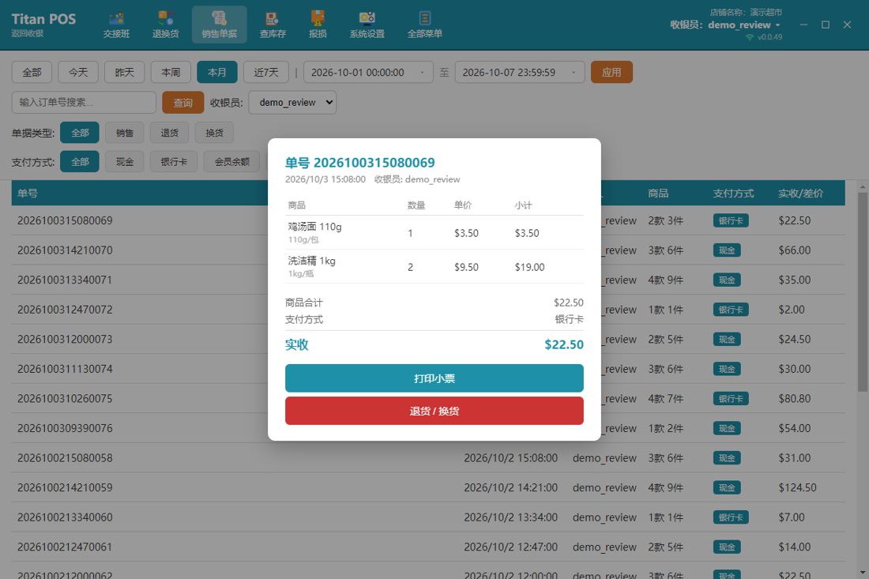Select 换货 document type filter
869x579 pixels.
pyautogui.click(x=214, y=133)
